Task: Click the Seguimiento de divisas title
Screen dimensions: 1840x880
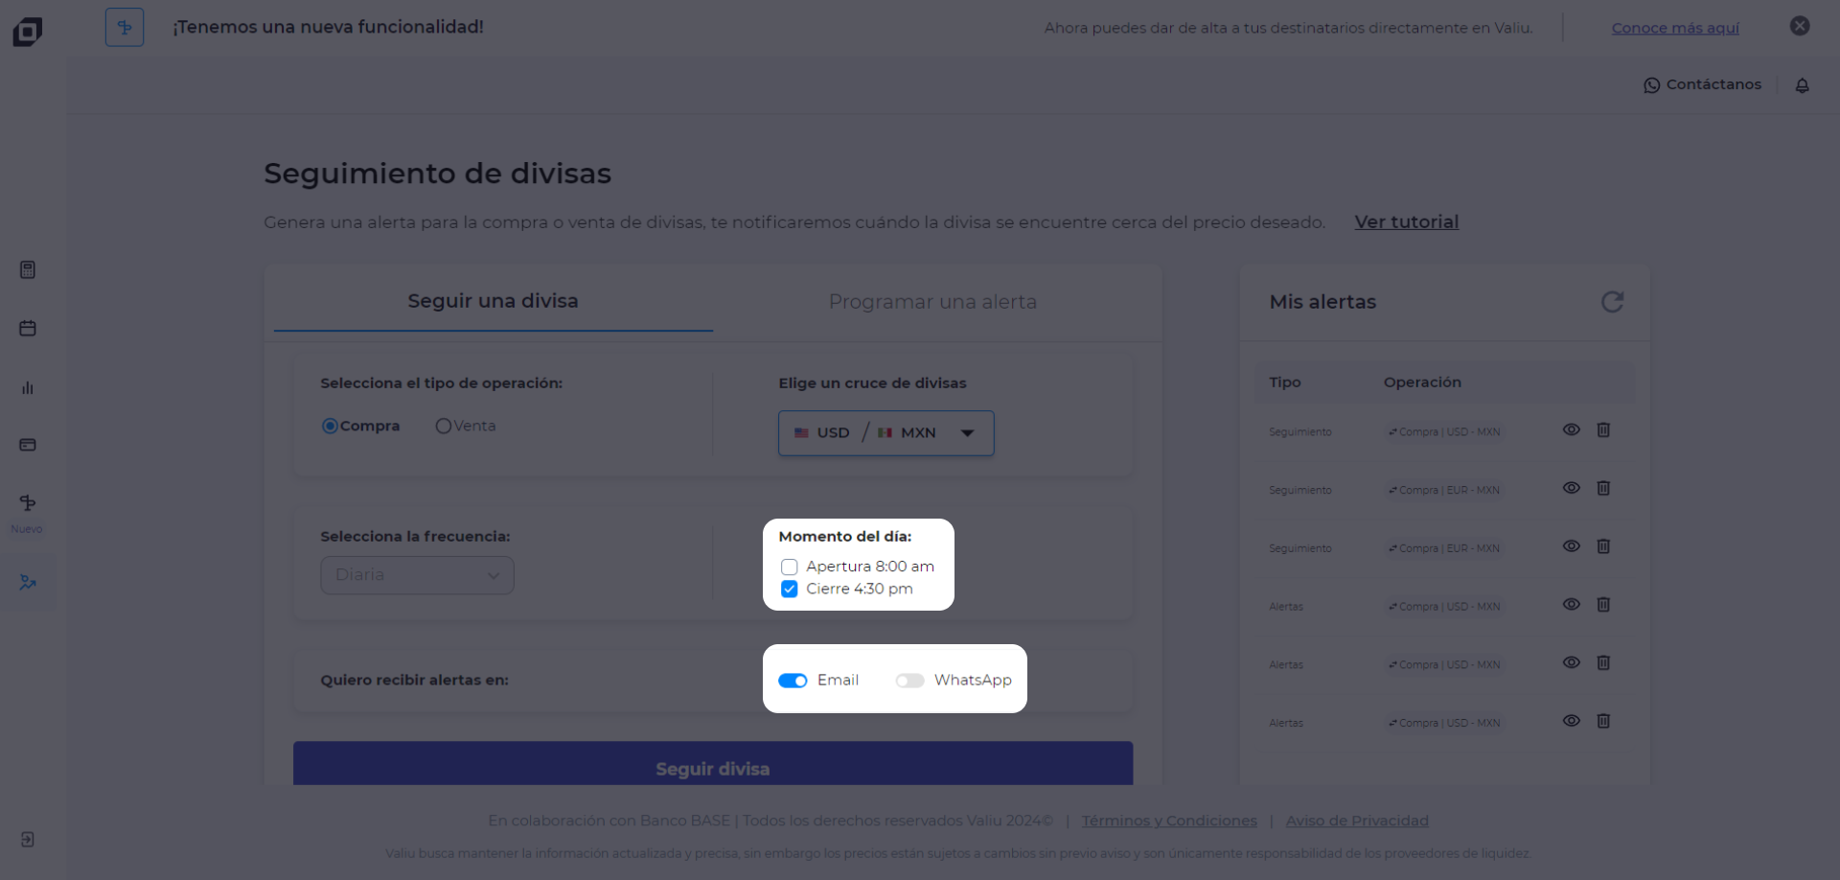Action: [x=437, y=174]
